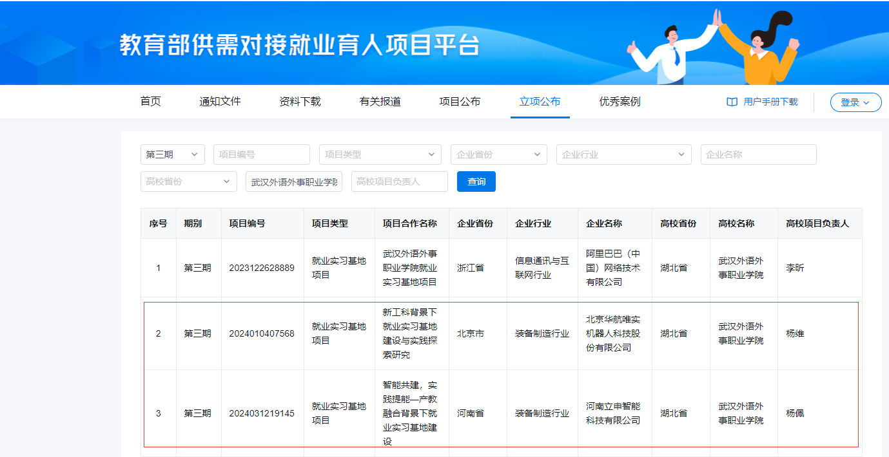Click project number 2024010407568
This screenshot has width=889, height=457.
click(x=262, y=333)
